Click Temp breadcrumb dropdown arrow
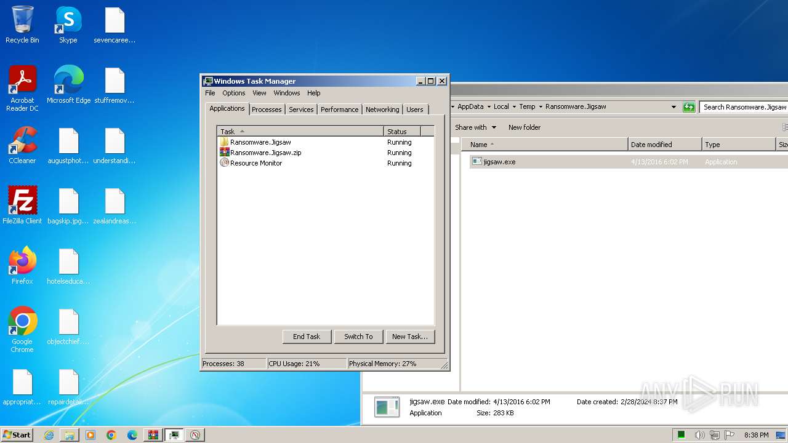Screen dimensions: 788x443 pyautogui.click(x=541, y=107)
